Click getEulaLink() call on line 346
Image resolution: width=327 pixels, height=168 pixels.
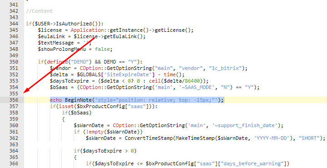pyautogui.click(x=123, y=36)
